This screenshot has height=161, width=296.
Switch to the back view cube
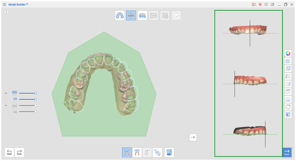288,69
